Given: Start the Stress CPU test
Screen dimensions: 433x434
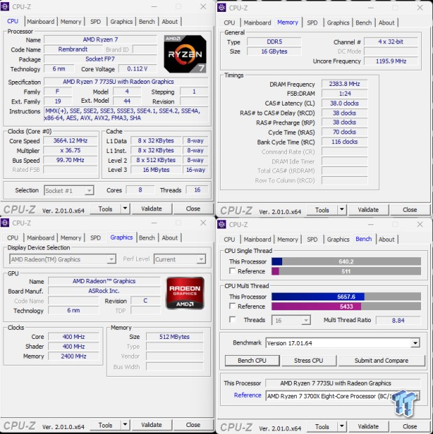Looking at the screenshot, I should [x=309, y=361].
